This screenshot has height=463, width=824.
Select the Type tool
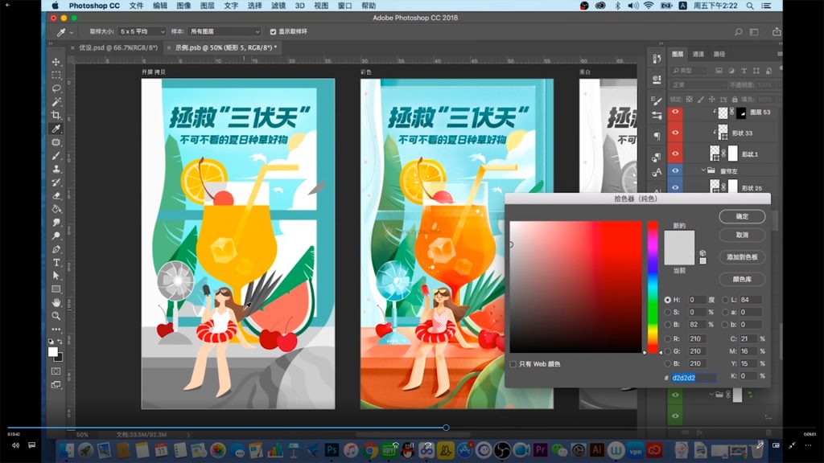[56, 262]
